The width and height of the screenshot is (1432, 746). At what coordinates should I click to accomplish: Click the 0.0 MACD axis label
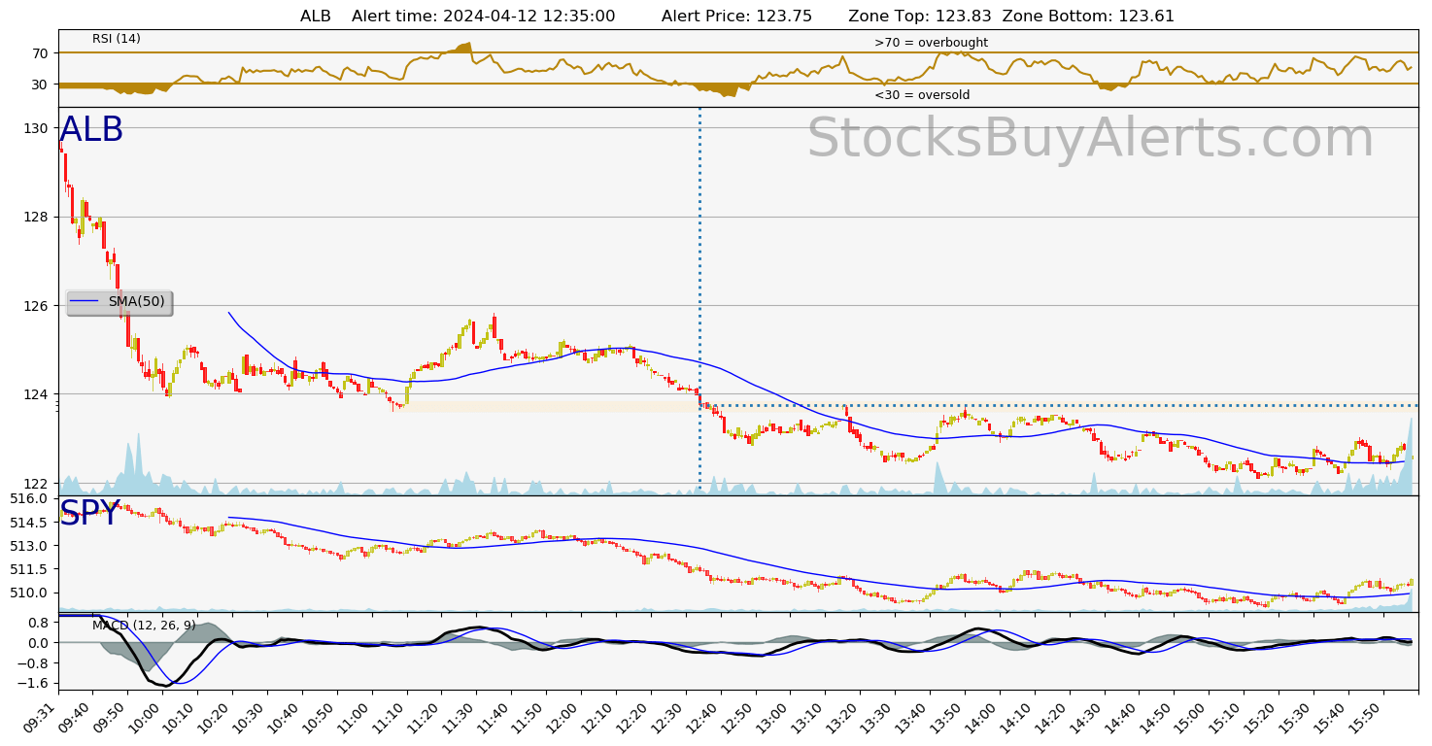tap(39, 642)
